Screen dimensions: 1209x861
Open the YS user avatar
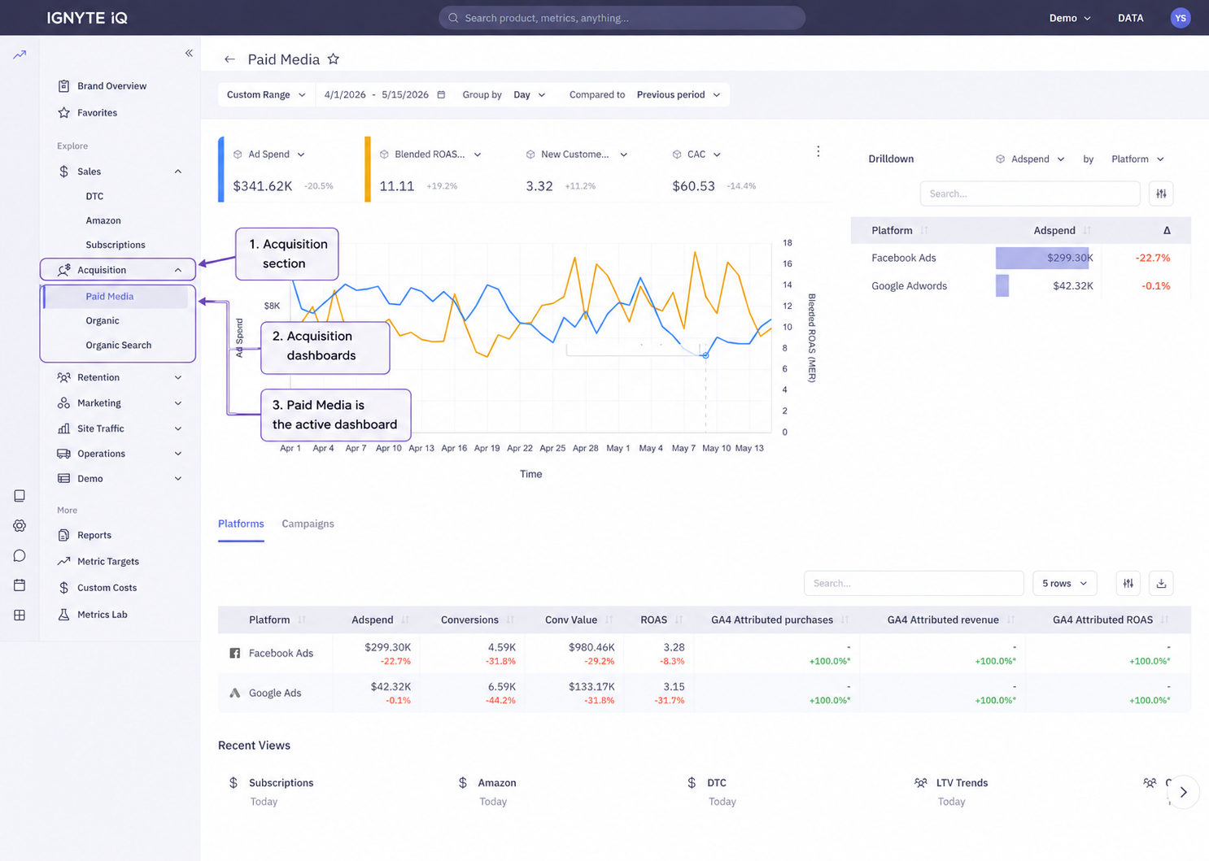pos(1181,18)
